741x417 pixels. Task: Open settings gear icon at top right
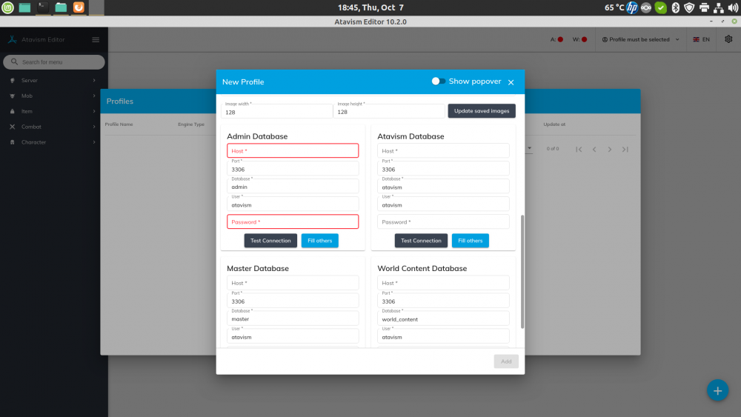coord(728,39)
